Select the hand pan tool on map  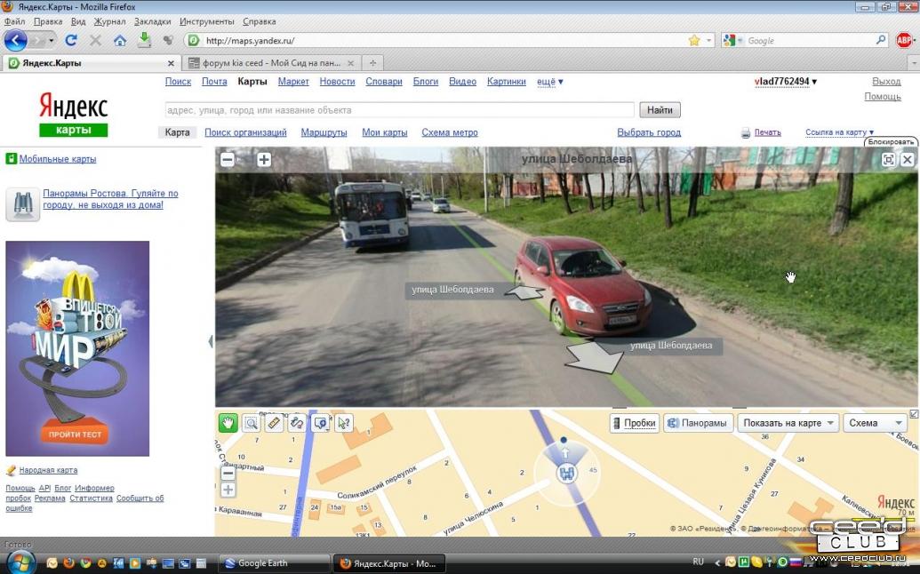228,423
